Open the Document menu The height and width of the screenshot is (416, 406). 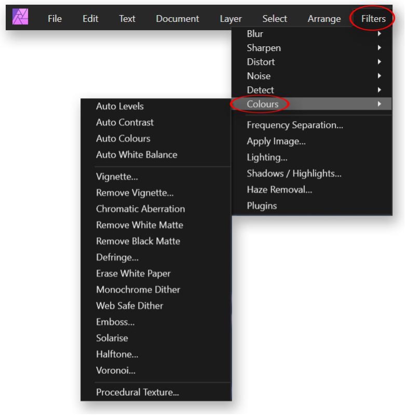(178, 19)
